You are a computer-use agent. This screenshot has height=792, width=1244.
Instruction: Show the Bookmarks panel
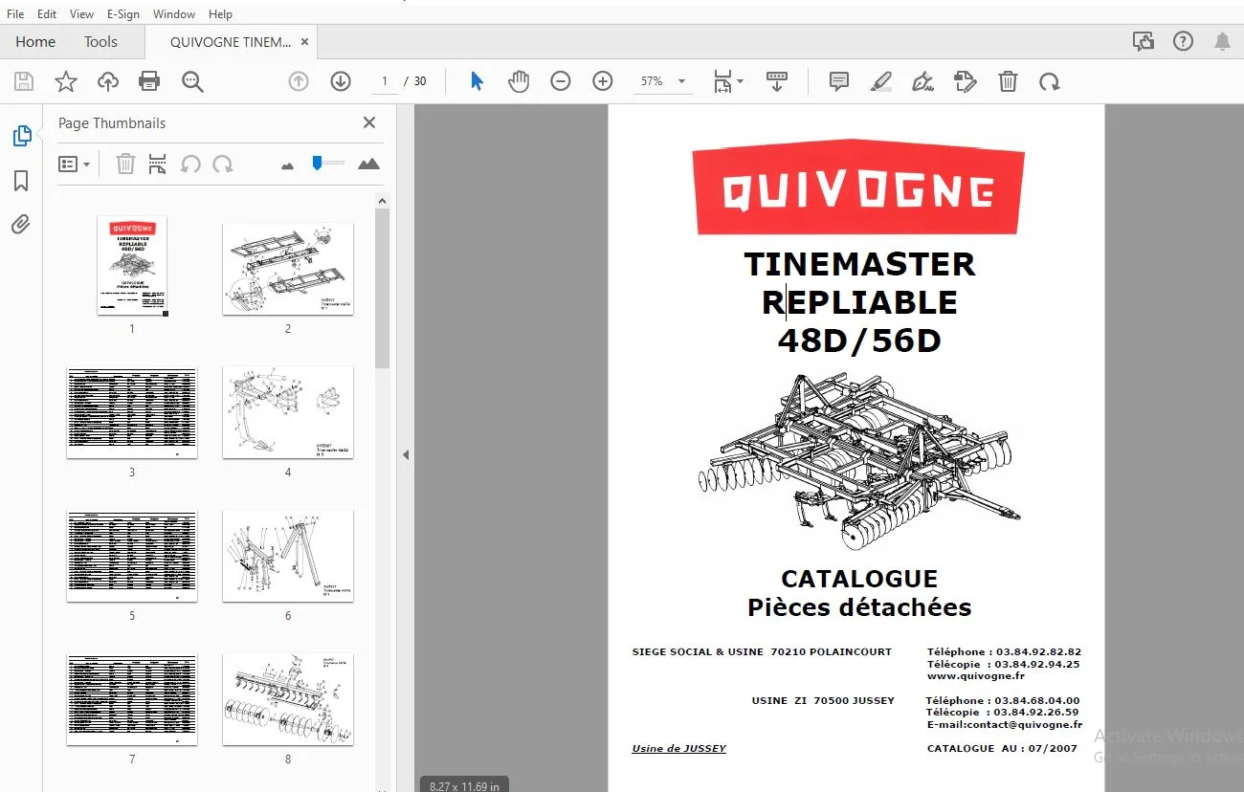point(21,181)
